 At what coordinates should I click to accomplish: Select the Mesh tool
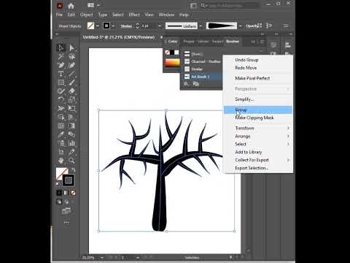tap(61, 126)
